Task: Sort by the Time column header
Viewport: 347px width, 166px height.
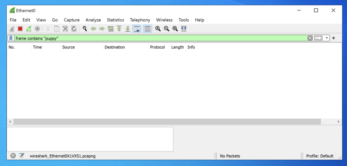Action: coord(46,47)
